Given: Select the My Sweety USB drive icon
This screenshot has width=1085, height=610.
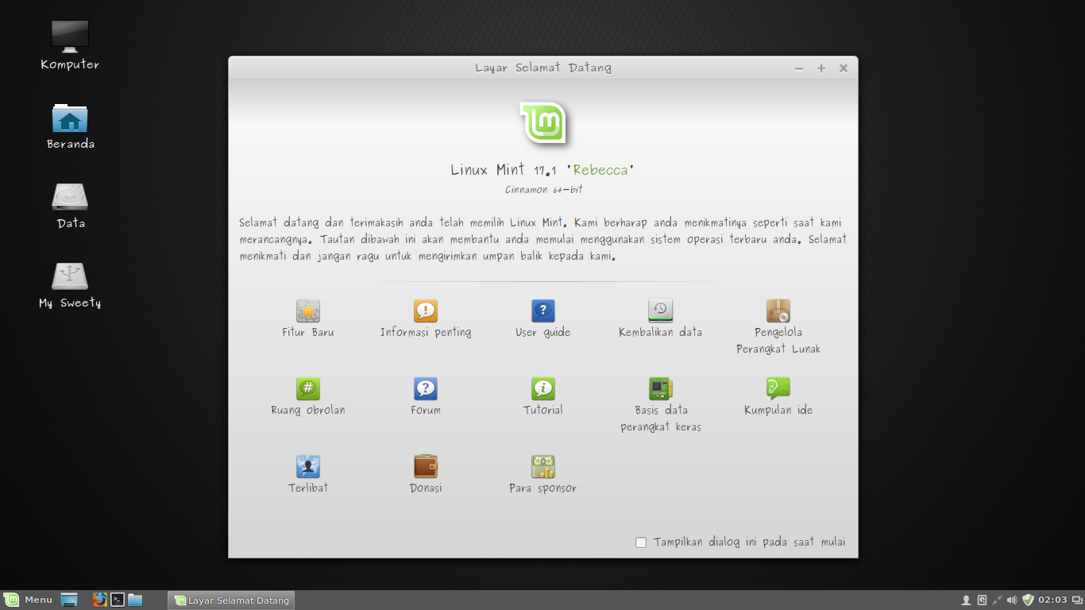Looking at the screenshot, I should pyautogui.click(x=70, y=284).
